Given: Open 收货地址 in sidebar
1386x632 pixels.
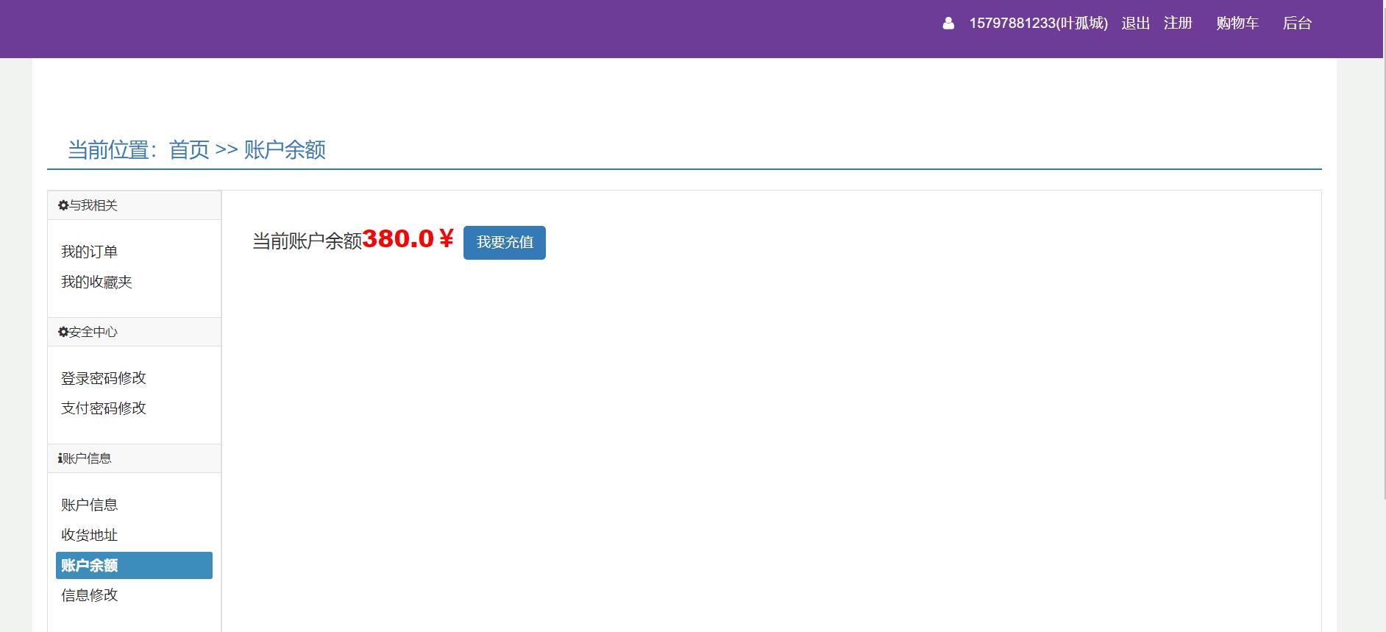Looking at the screenshot, I should [x=89, y=535].
